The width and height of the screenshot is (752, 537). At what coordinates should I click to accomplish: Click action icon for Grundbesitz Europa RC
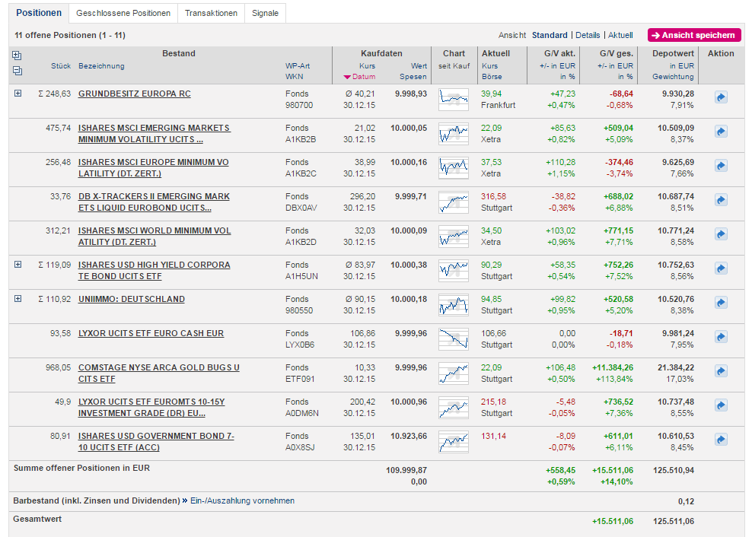click(x=721, y=97)
